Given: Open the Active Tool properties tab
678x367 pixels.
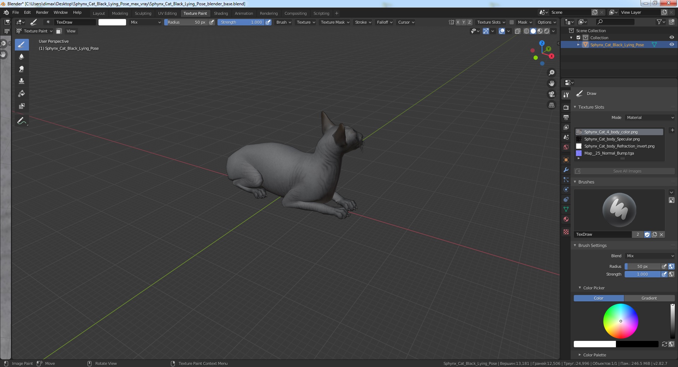Looking at the screenshot, I should [566, 95].
